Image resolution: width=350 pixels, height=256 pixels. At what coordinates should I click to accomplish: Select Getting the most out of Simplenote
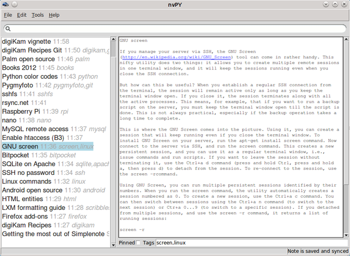[56, 234]
